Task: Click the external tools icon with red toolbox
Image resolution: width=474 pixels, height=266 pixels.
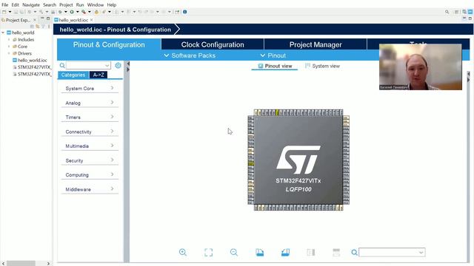Action: [84, 12]
